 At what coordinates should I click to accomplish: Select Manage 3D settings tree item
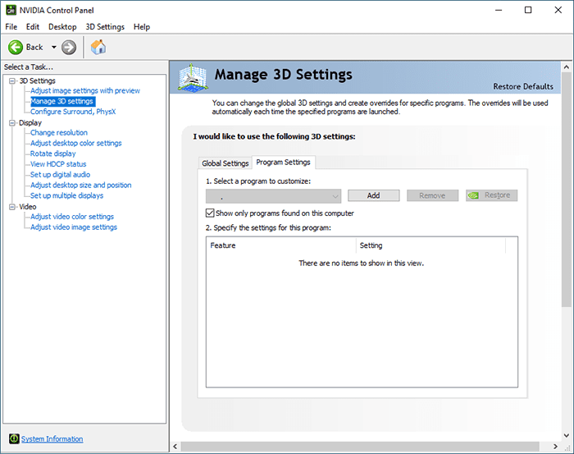pos(62,101)
